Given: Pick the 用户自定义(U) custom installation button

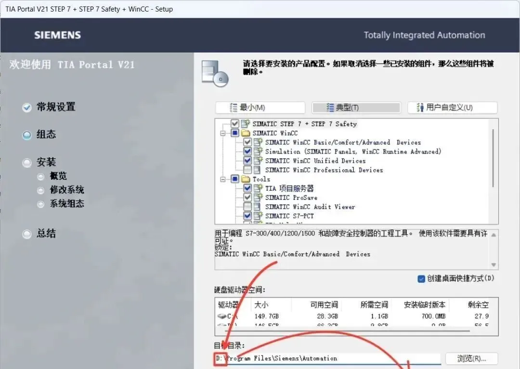Looking at the screenshot, I should tap(452, 107).
